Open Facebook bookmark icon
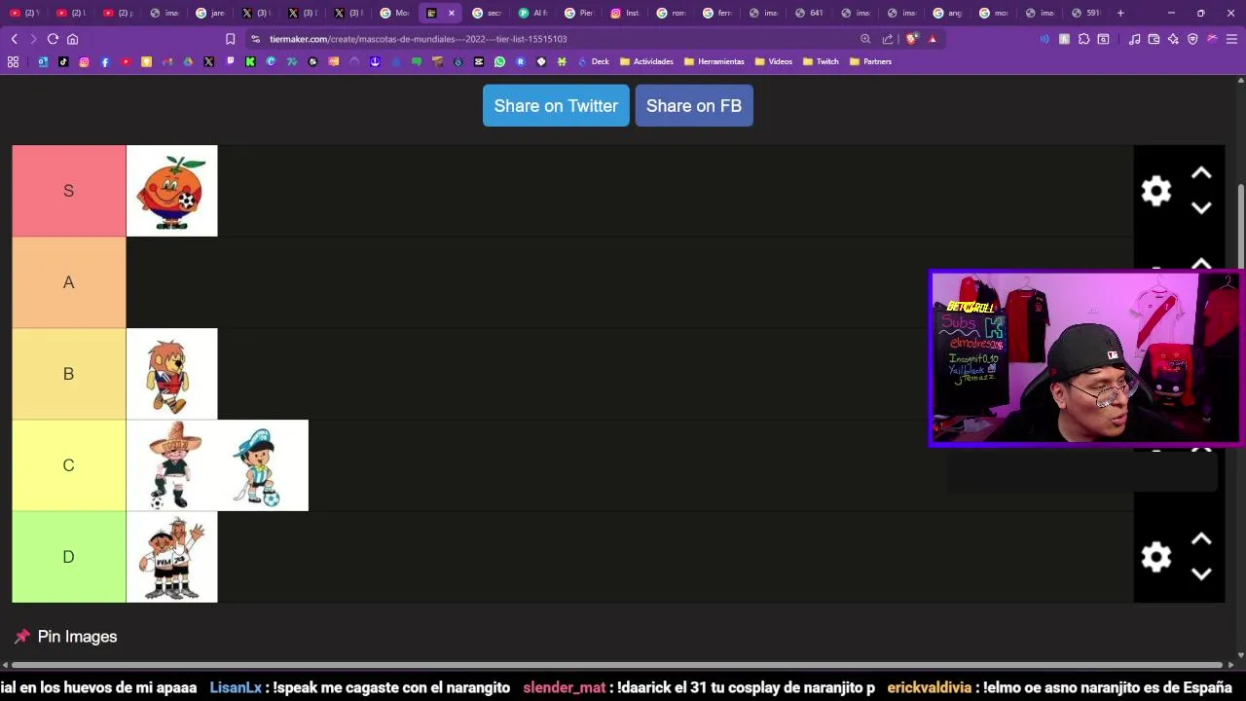This screenshot has height=701, width=1246. coord(105,61)
